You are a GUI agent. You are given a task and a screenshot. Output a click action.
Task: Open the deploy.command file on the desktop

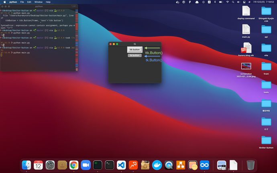click(x=246, y=12)
